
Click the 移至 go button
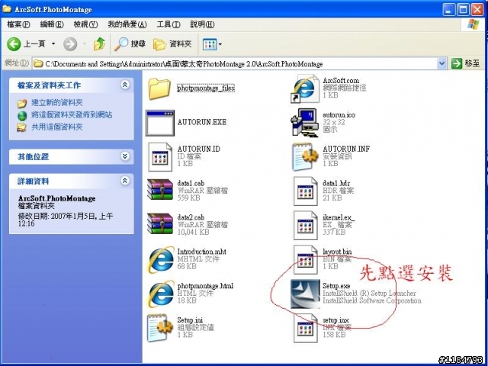[x=466, y=63]
